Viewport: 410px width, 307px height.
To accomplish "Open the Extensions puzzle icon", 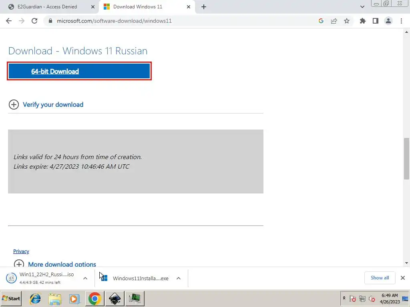I will point(363,21).
